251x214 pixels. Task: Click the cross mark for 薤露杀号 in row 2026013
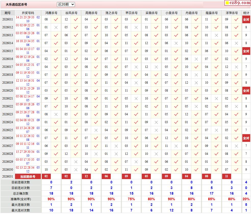(x=216, y=35)
